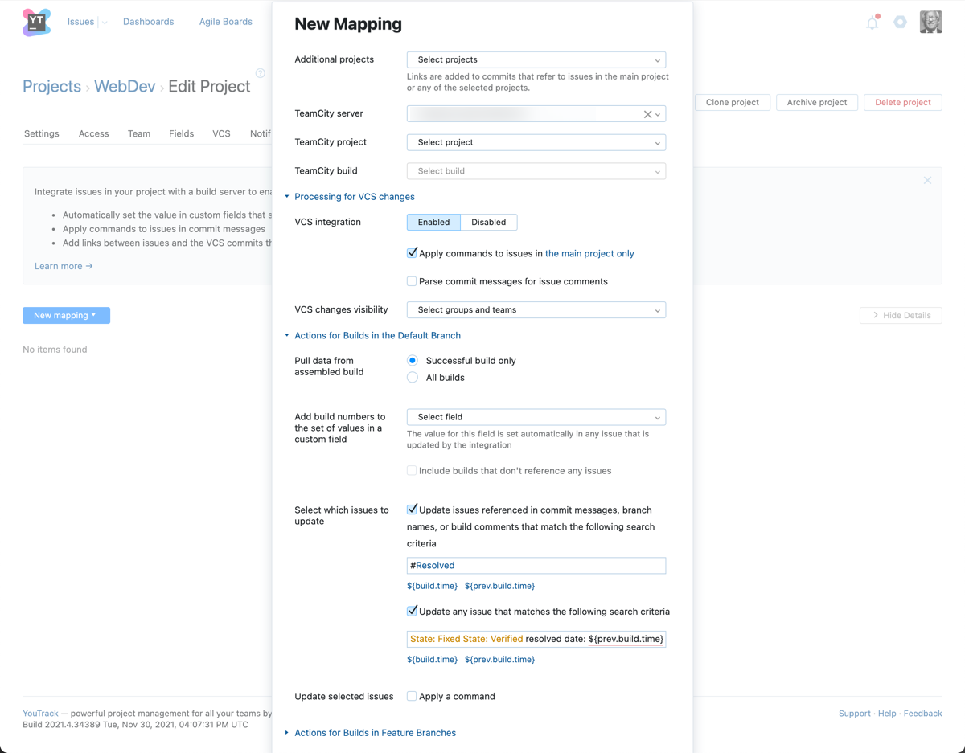This screenshot has width=965, height=753.
Task: Click the #Resolved search criteria field
Action: [536, 565]
